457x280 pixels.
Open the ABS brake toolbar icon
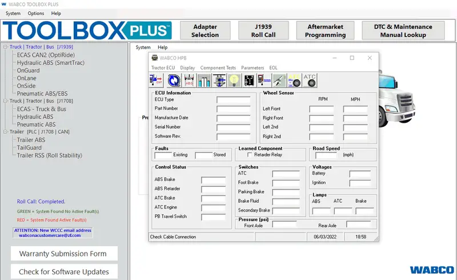pyautogui.click(x=189, y=80)
